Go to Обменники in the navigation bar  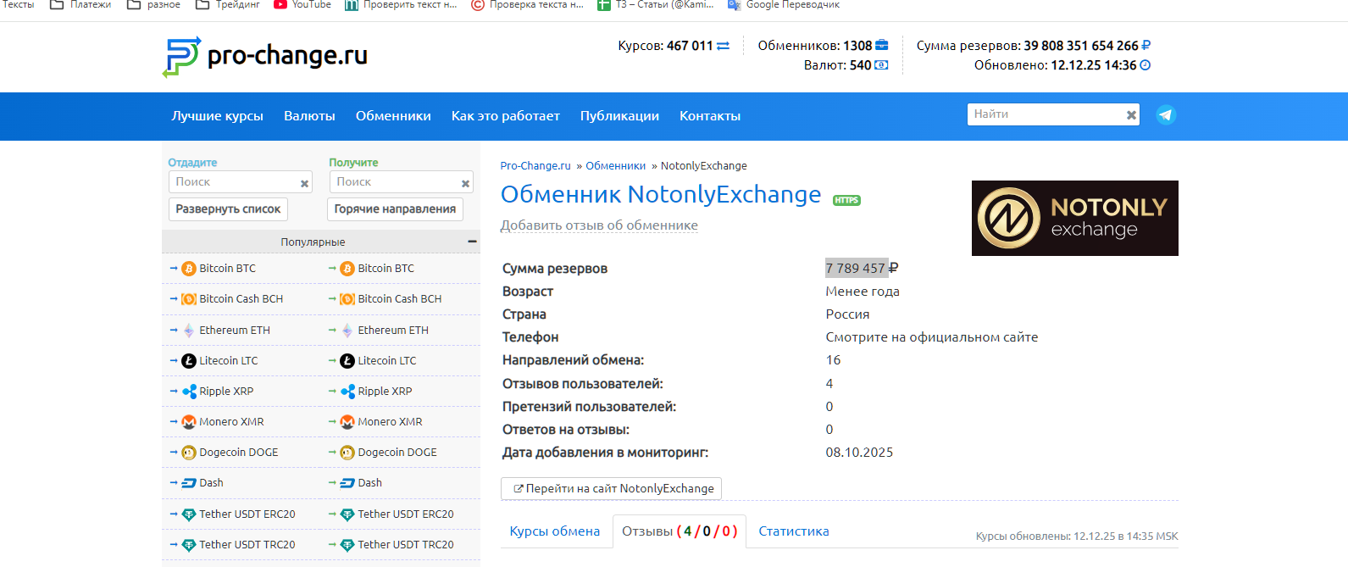(x=393, y=116)
